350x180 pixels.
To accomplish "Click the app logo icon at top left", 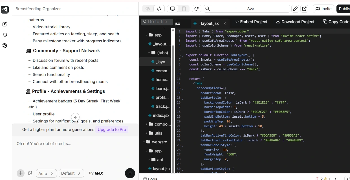I will click(5, 9).
